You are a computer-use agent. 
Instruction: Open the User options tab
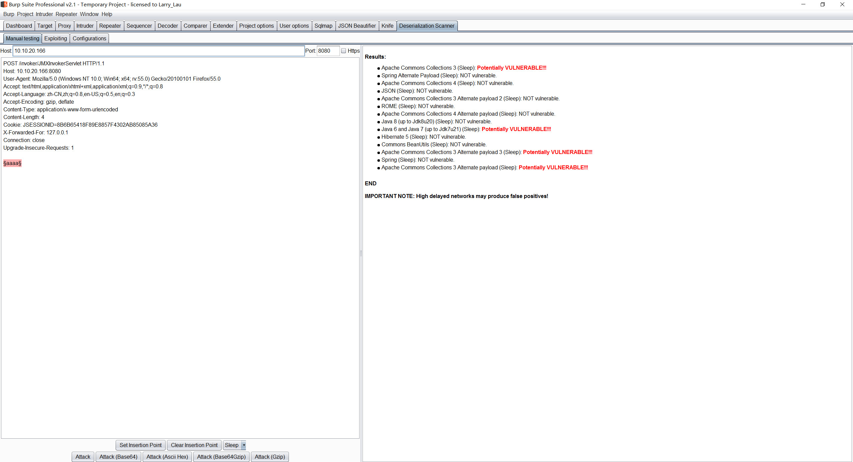pos(294,26)
